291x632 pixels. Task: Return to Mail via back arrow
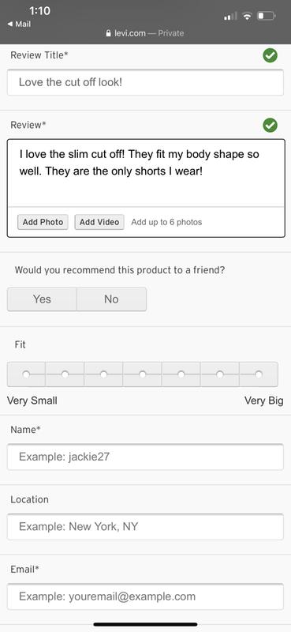point(19,24)
